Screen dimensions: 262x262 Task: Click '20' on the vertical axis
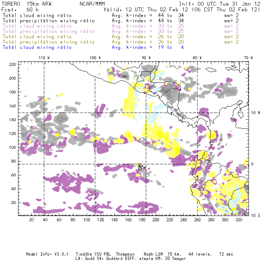pos(13,203)
